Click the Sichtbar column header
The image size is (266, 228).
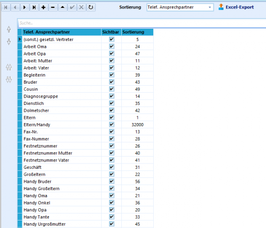coord(111,32)
